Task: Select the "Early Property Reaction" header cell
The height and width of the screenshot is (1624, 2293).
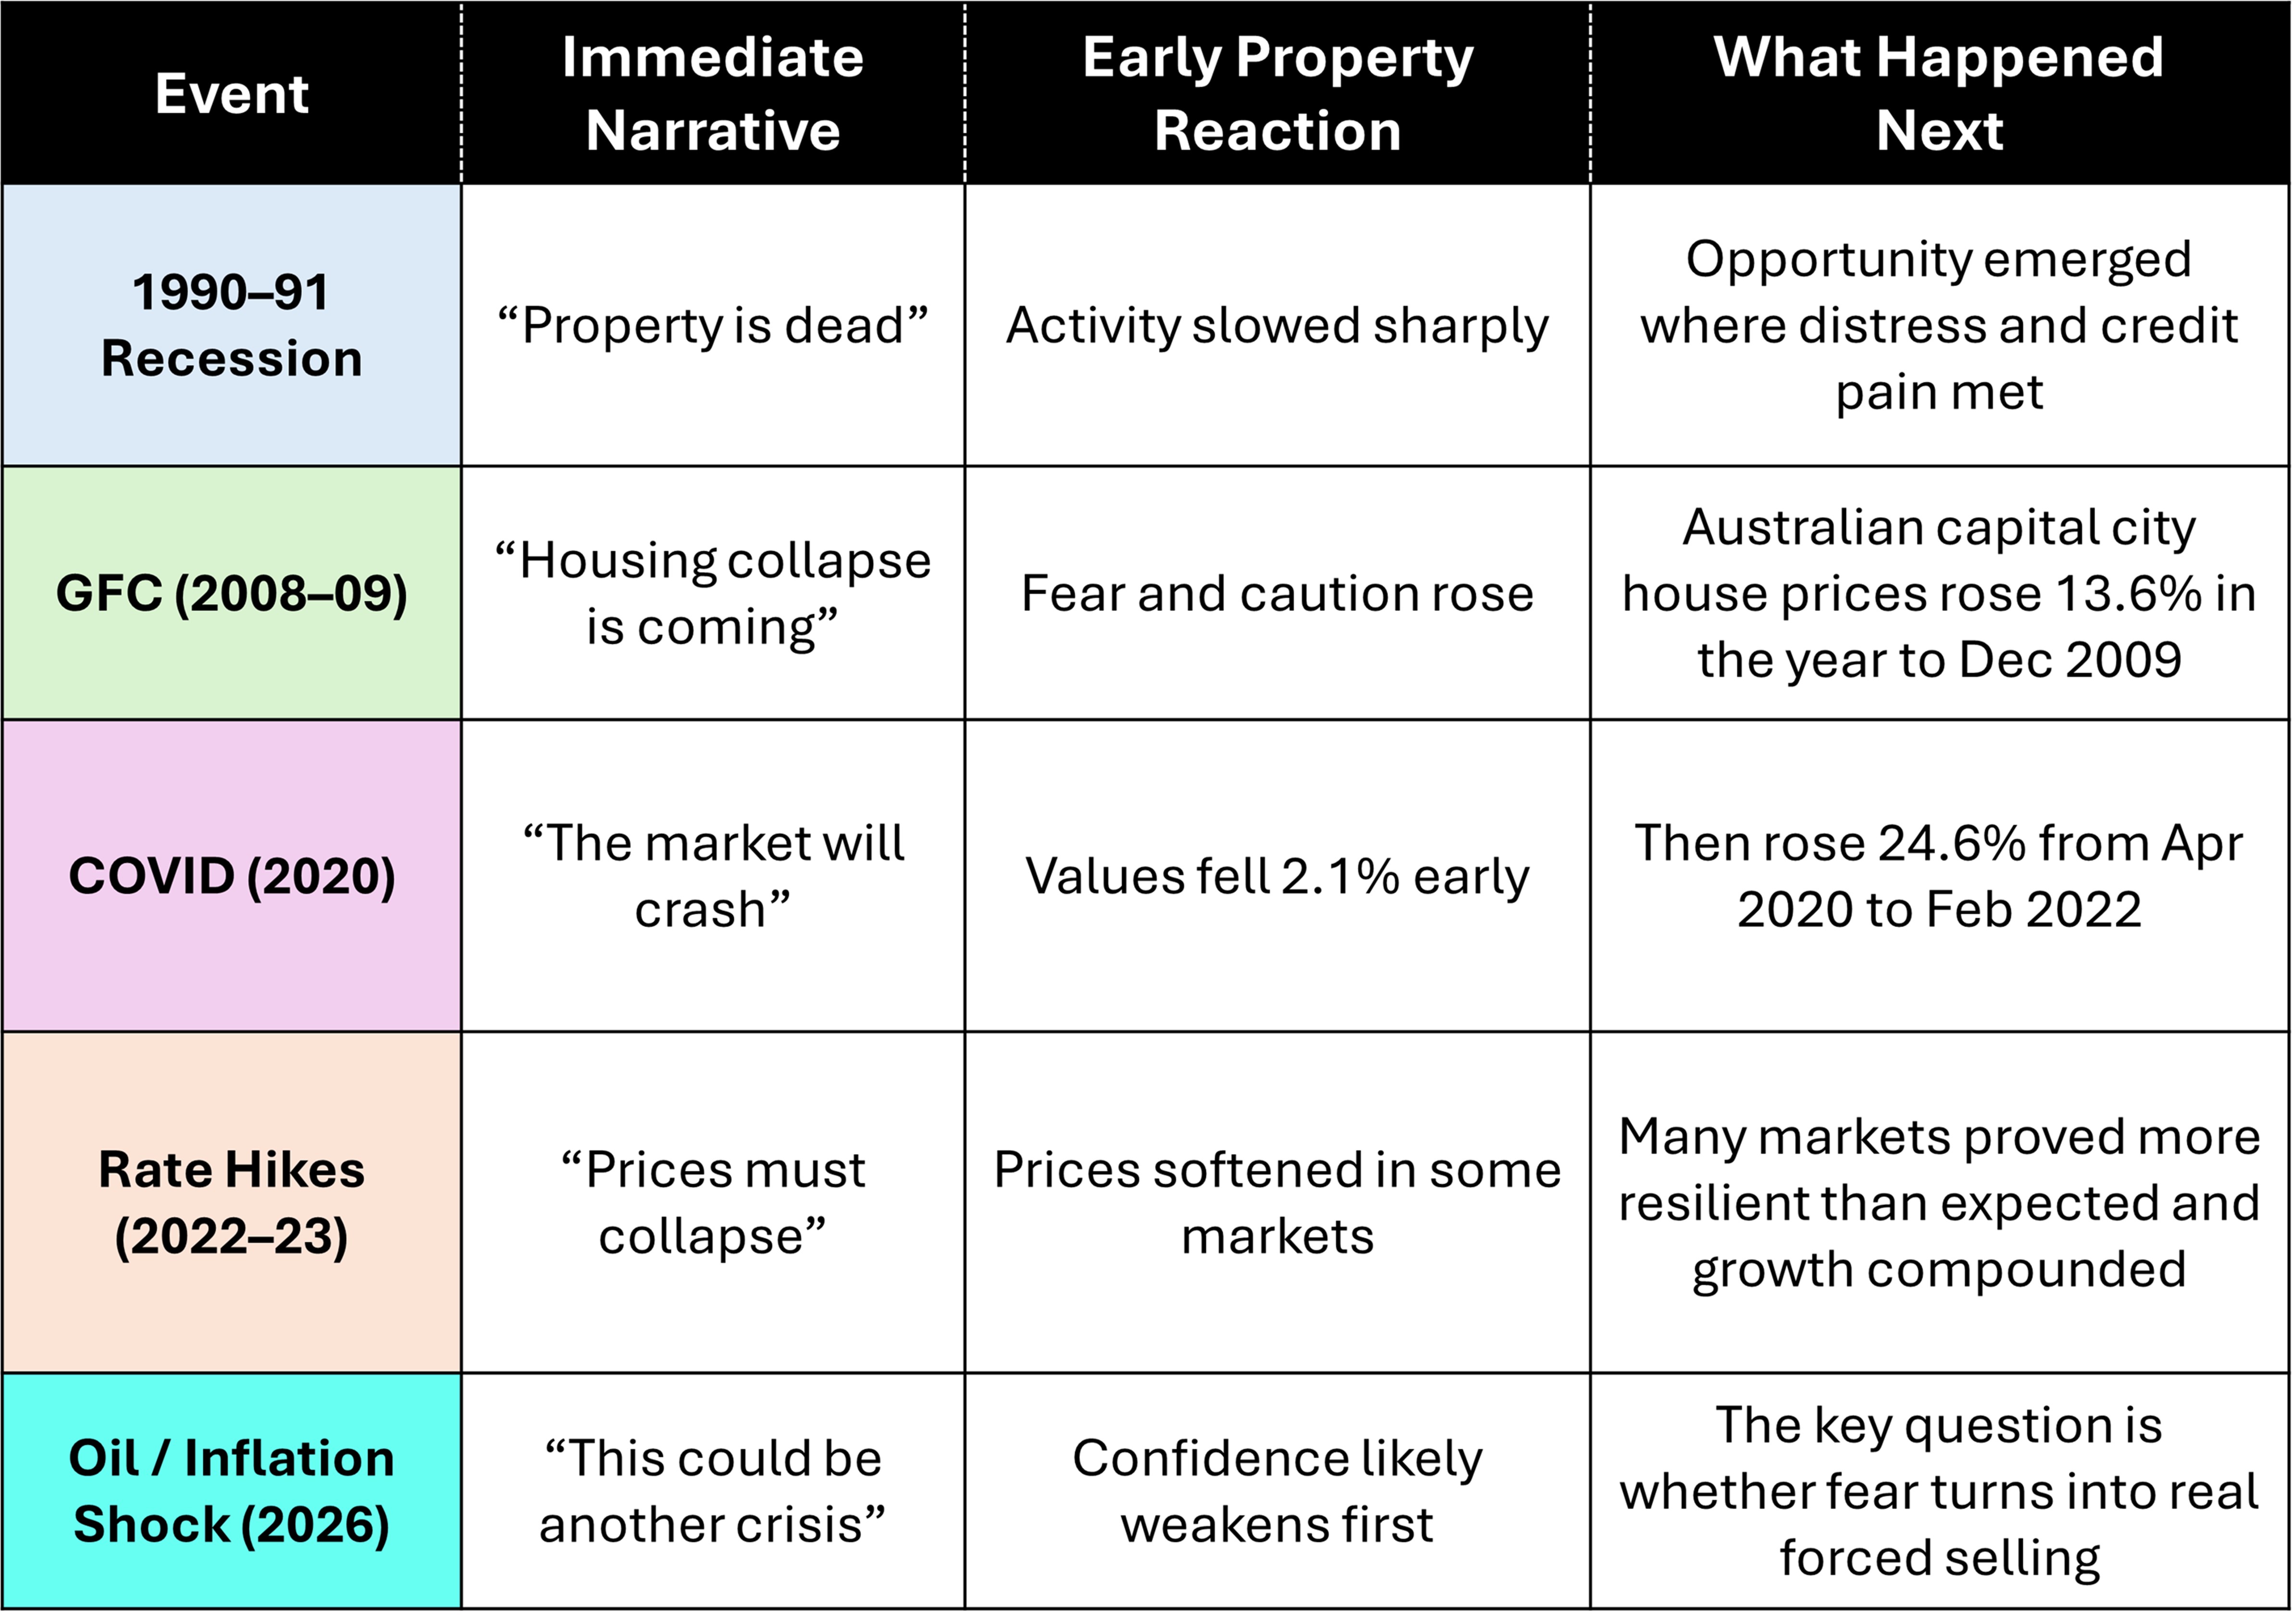Action: click(x=1277, y=94)
